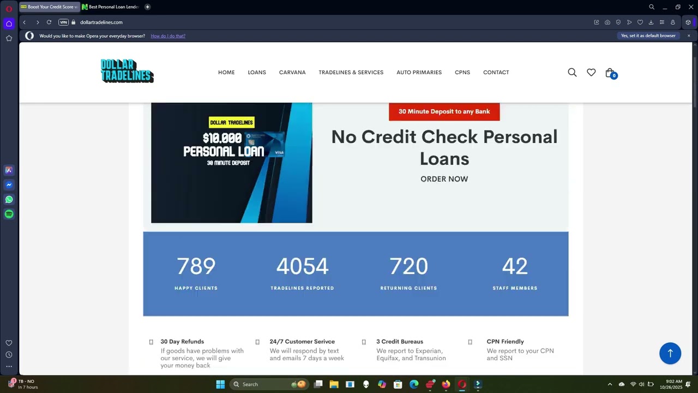The width and height of the screenshot is (698, 393).
Task: Click the page vertical scrollbar
Action: [x=695, y=82]
